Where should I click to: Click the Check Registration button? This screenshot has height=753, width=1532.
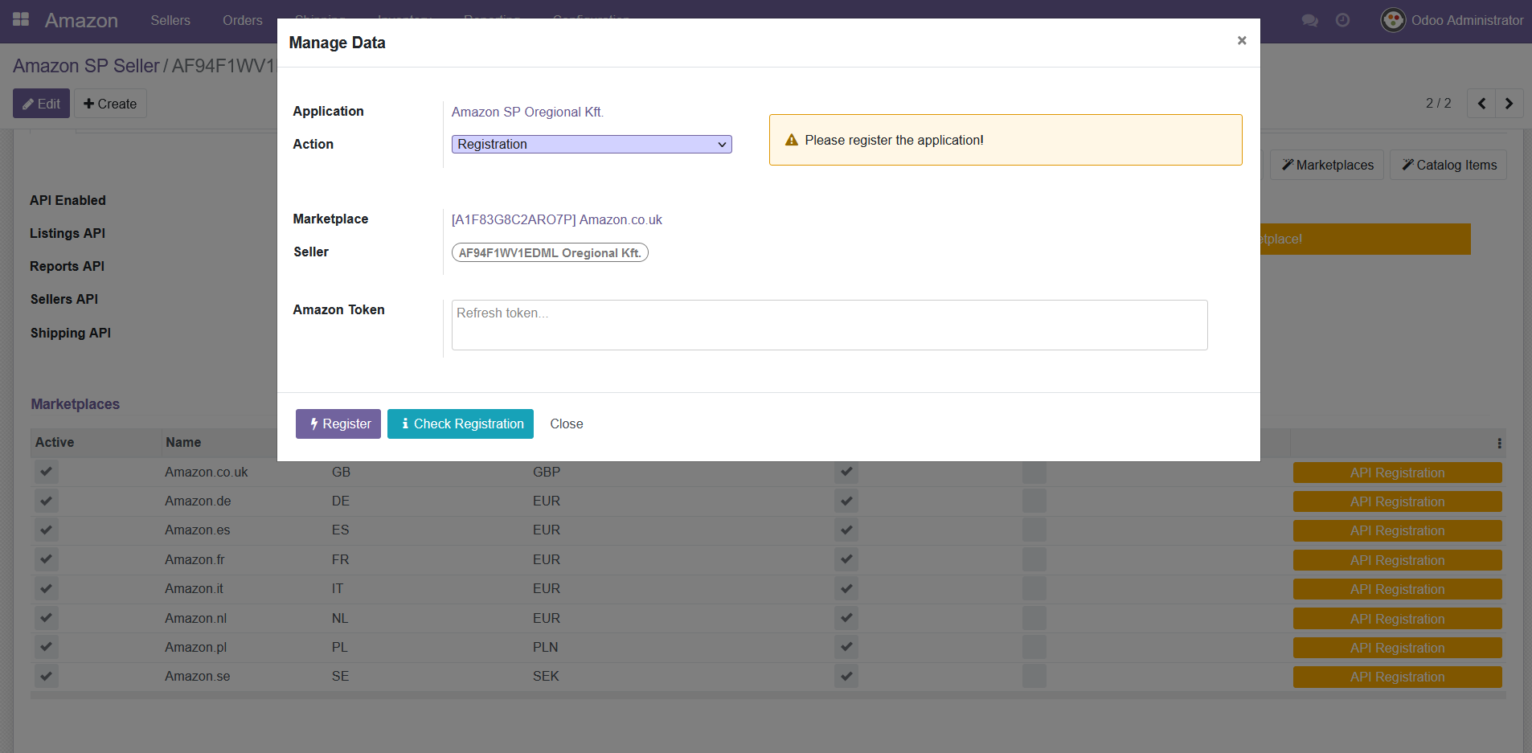click(460, 424)
